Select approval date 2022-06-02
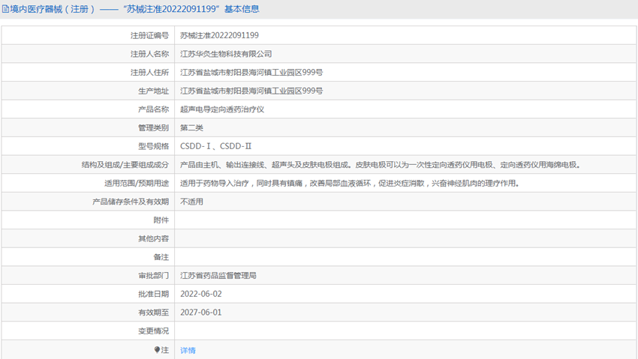The height and width of the screenshot is (359, 638). tap(201, 294)
